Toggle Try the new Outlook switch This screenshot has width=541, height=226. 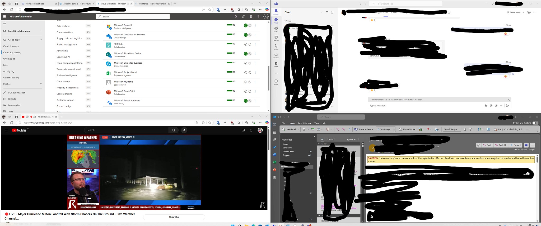click(535, 123)
